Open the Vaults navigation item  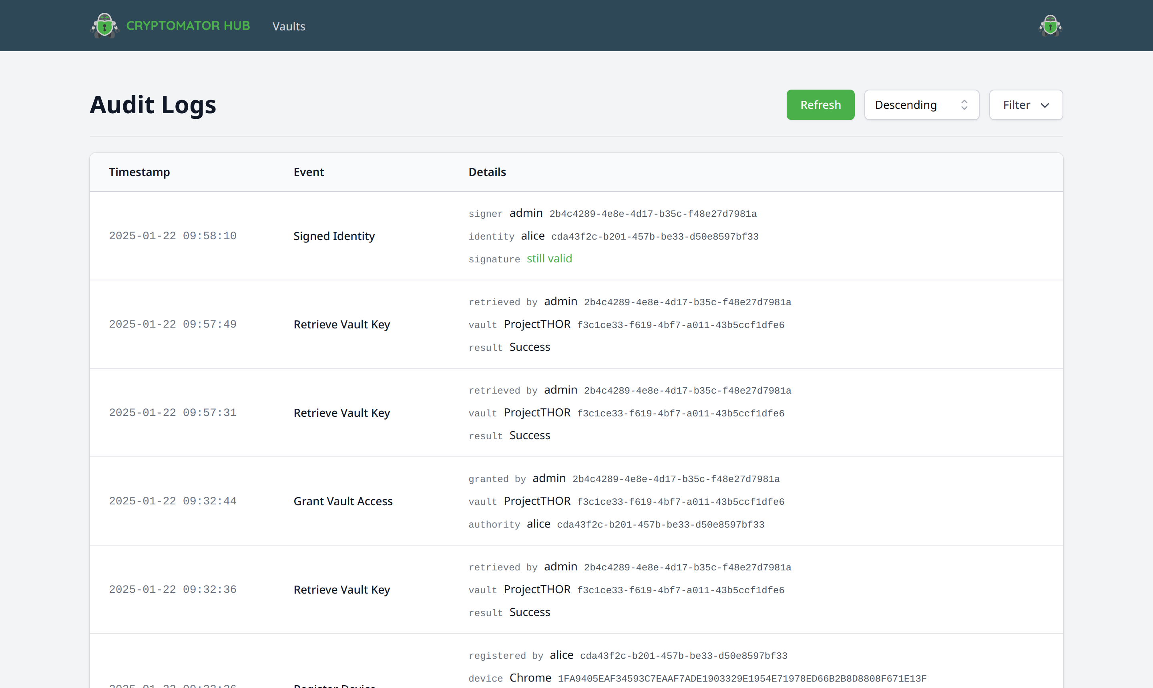[x=289, y=26]
